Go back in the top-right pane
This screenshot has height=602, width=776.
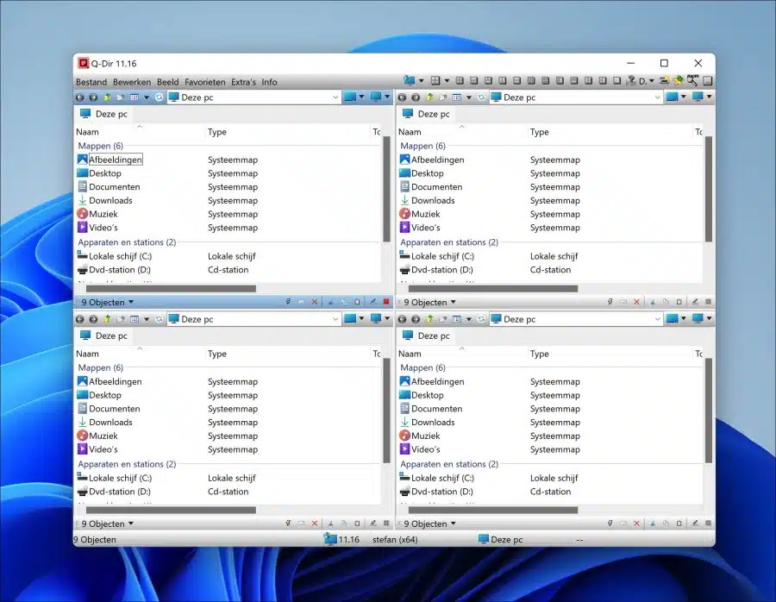click(402, 97)
